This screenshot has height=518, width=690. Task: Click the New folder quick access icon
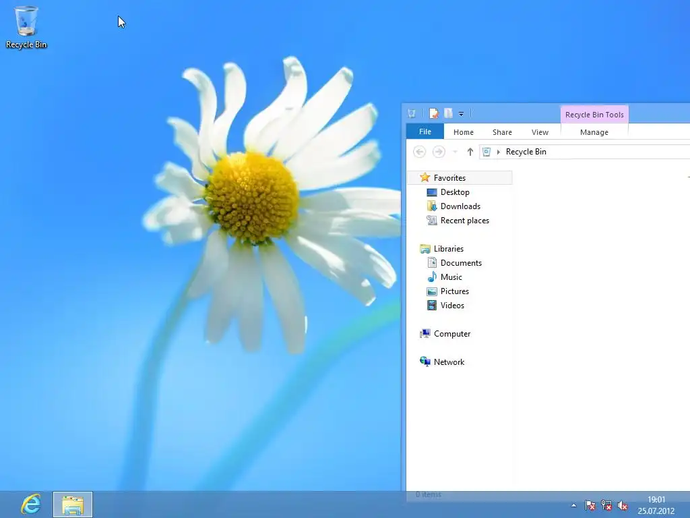(x=448, y=113)
